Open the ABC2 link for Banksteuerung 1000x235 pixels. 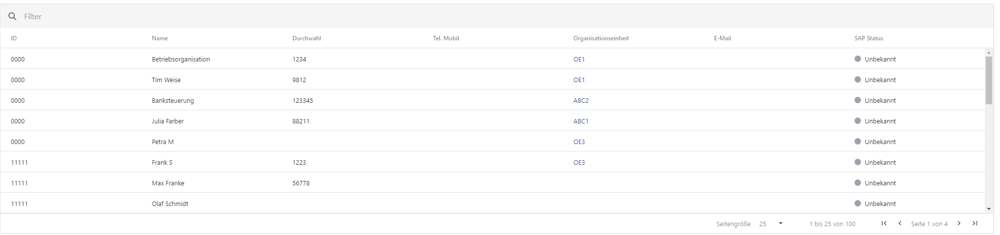click(x=581, y=101)
